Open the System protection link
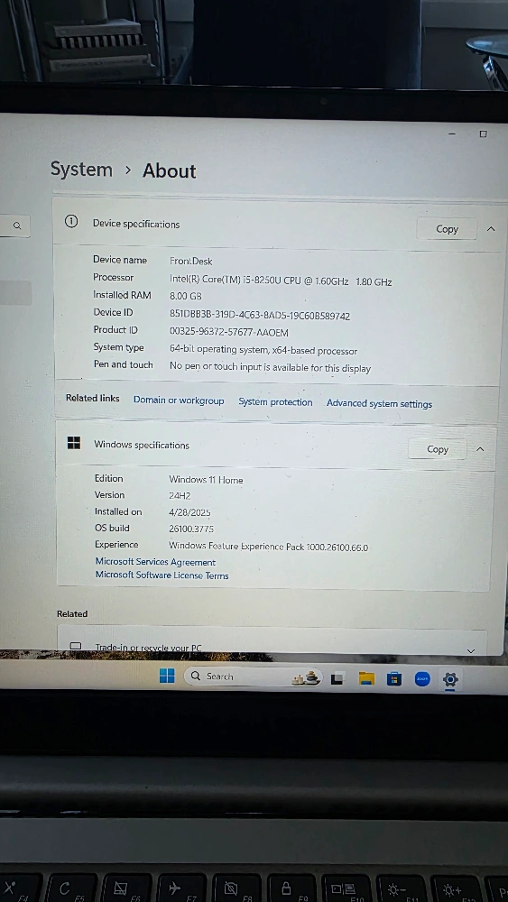508x902 pixels. (x=275, y=402)
